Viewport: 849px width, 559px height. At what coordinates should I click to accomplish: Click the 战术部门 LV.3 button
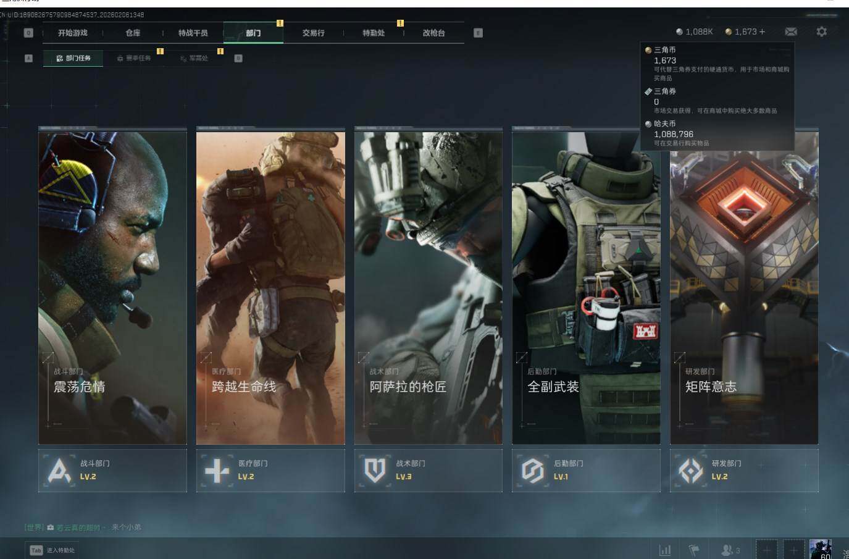pos(428,471)
